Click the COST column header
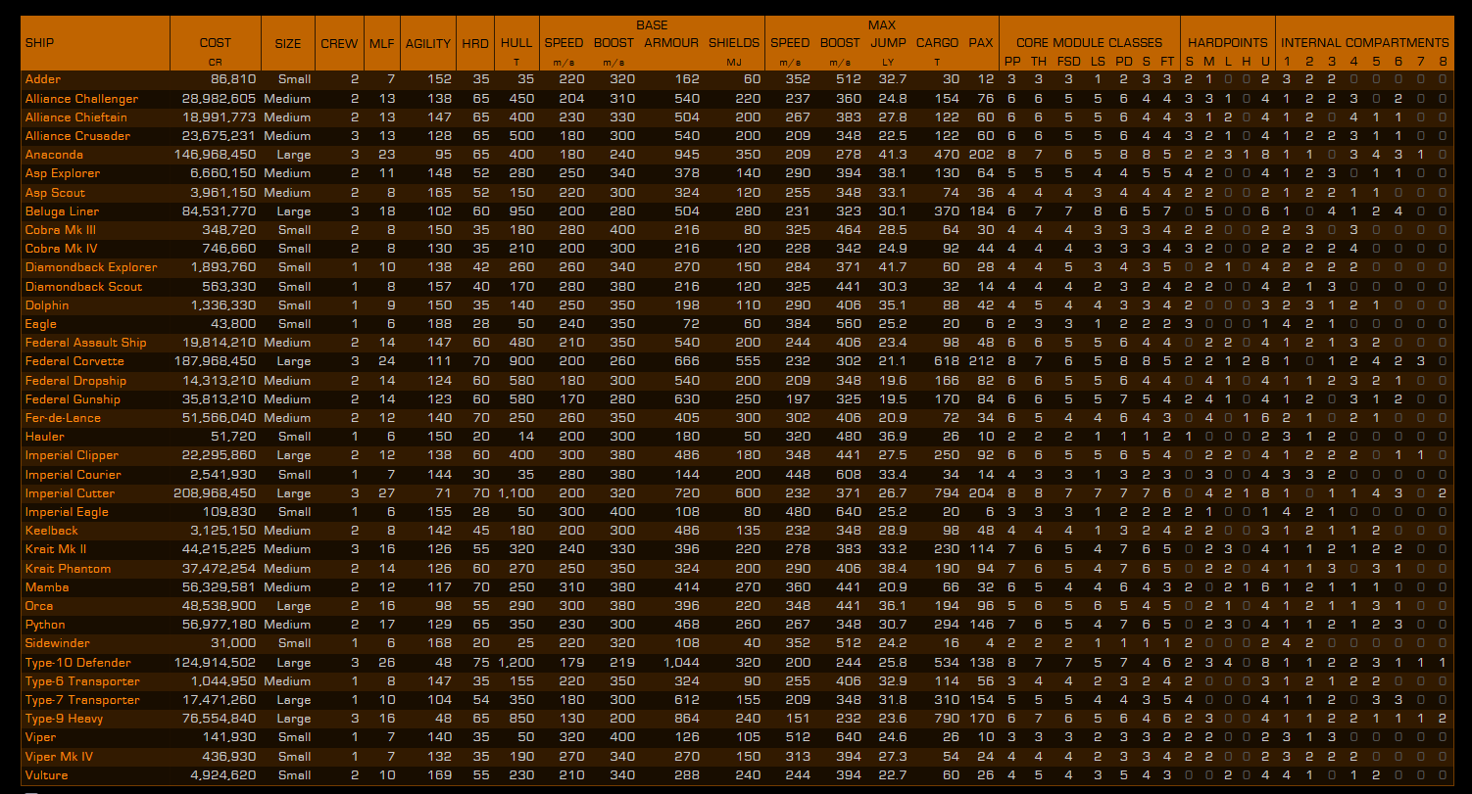1472x794 pixels. tap(216, 43)
